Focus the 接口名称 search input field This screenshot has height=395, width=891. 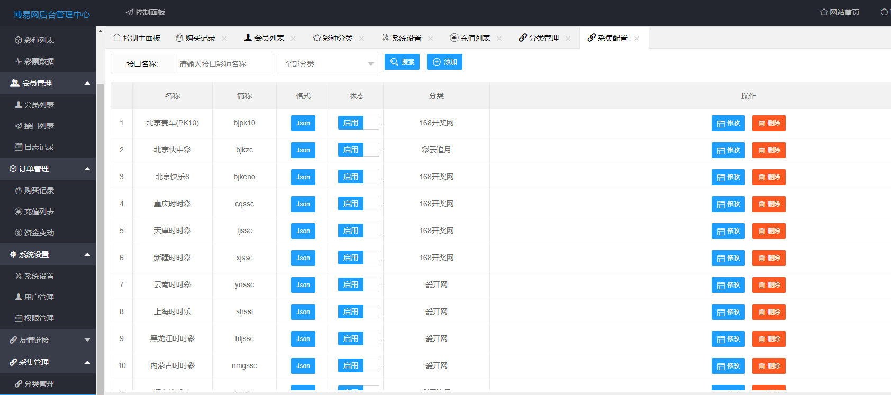pos(224,64)
